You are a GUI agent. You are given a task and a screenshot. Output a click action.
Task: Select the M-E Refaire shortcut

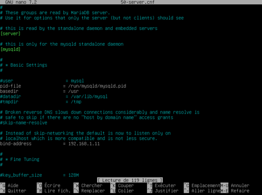coord(235,191)
